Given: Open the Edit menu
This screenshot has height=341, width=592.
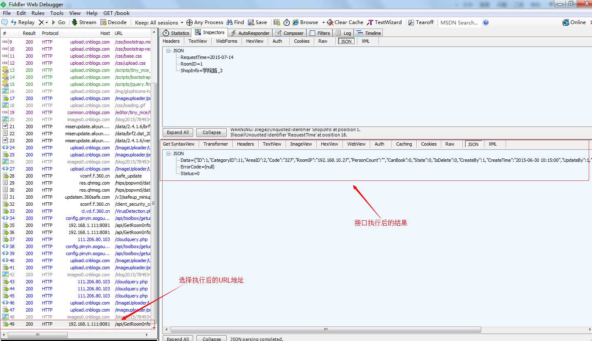Looking at the screenshot, I should 21,13.
